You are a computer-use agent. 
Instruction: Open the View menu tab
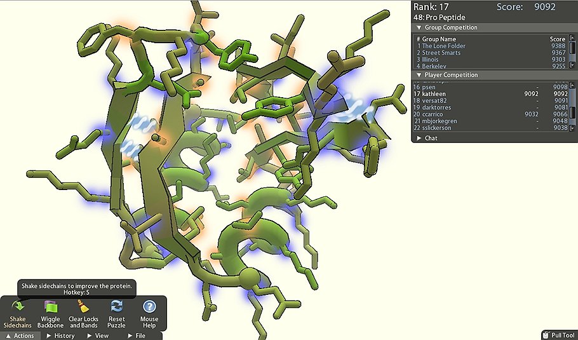[98, 336]
